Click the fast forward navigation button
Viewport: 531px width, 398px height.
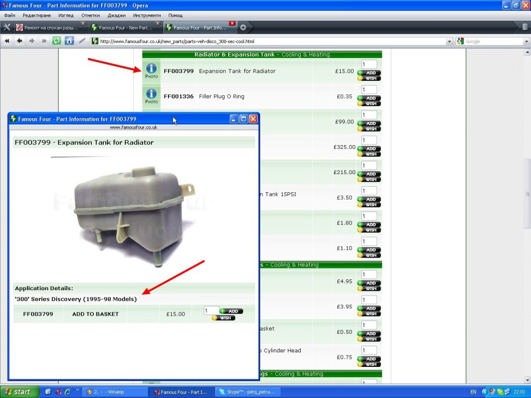point(44,41)
